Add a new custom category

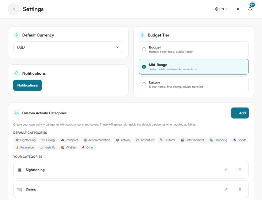coord(240,113)
